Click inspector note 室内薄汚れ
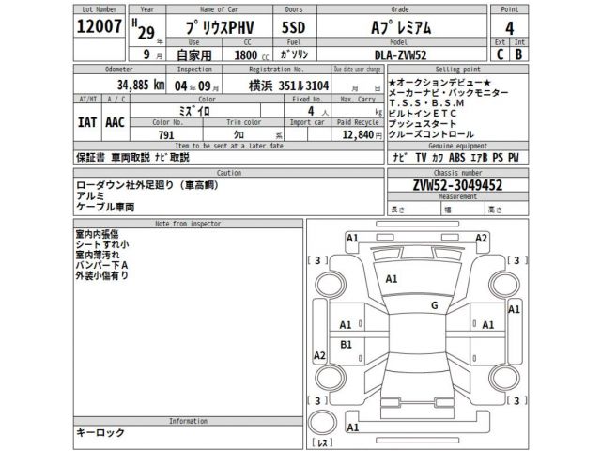Screen dimensions: 601x451 98,255
